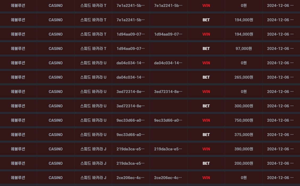Click the 194,000원 BET amount cell
This screenshot has width=300, height=186.
[244, 20]
